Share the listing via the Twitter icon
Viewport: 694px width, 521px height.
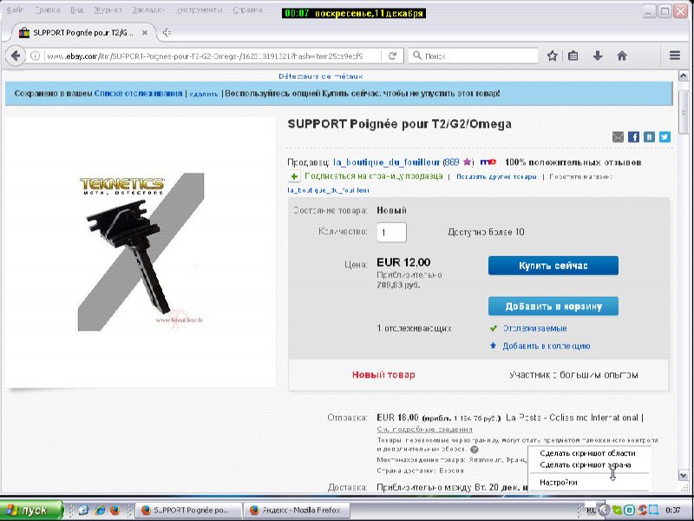click(x=665, y=136)
